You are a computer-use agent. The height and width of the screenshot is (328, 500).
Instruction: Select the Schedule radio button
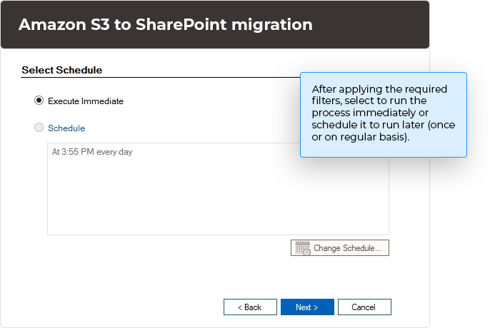(x=39, y=128)
